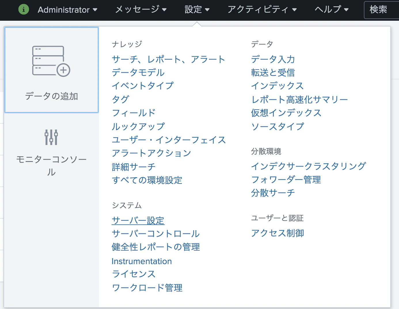Screen dimensions: 399x309
Task: Click the タグ link
Action: (121, 99)
